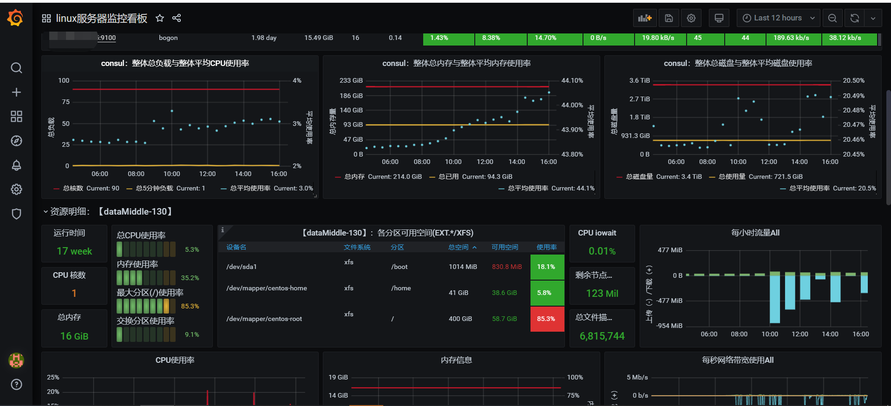891x406 pixels.
Task: Sort by the 总空间 column
Action: coord(462,247)
